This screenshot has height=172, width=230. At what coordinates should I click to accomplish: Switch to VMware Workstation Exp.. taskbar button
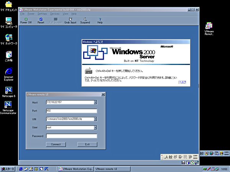click(x=76, y=169)
